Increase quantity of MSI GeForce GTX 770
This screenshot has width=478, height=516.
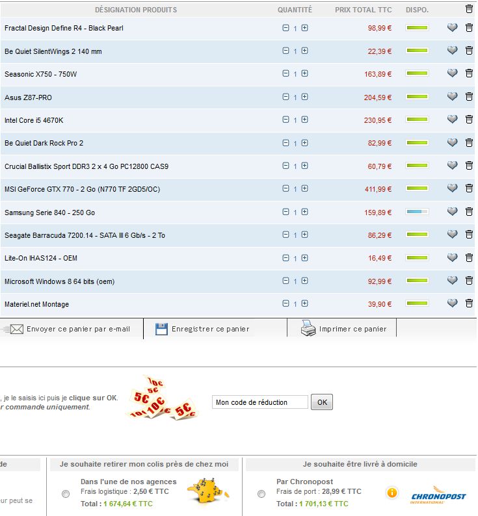pyautogui.click(x=305, y=188)
